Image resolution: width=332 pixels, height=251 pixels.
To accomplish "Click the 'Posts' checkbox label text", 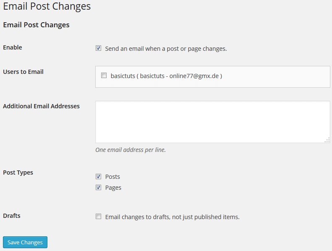I will coord(112,177).
